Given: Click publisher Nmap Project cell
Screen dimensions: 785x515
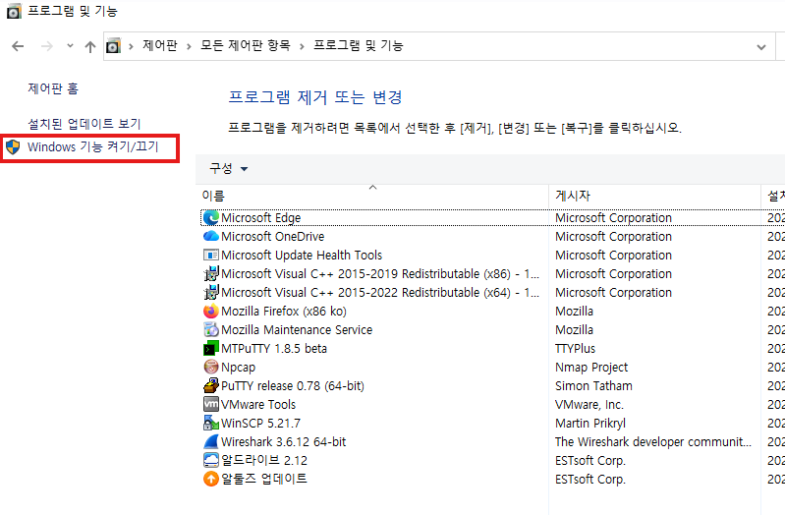Looking at the screenshot, I should pos(591,367).
